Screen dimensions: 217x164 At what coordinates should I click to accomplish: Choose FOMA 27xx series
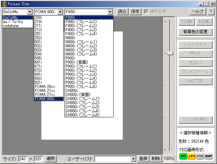pos(49,95)
